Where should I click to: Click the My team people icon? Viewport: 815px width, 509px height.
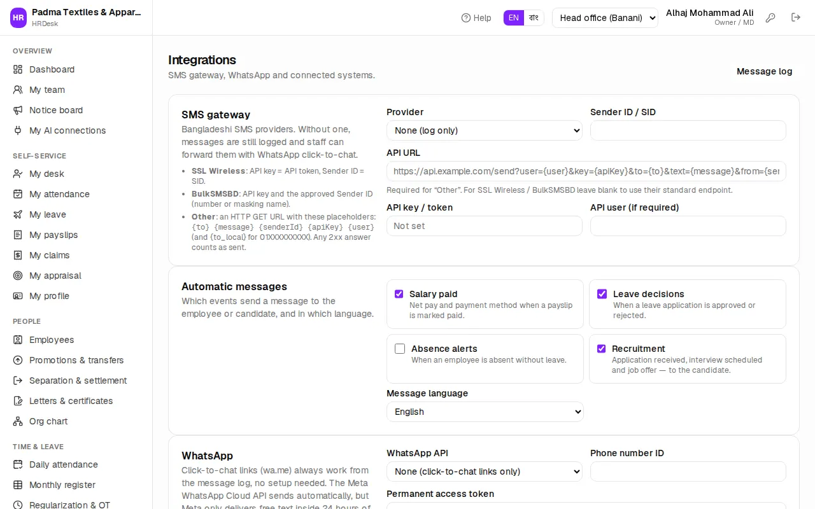pos(18,90)
